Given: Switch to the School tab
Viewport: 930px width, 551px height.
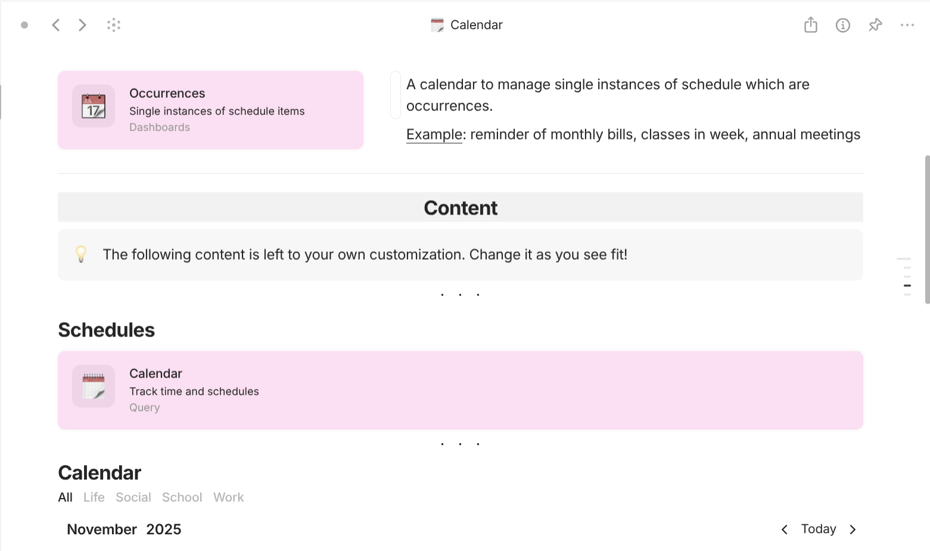Looking at the screenshot, I should (x=182, y=497).
